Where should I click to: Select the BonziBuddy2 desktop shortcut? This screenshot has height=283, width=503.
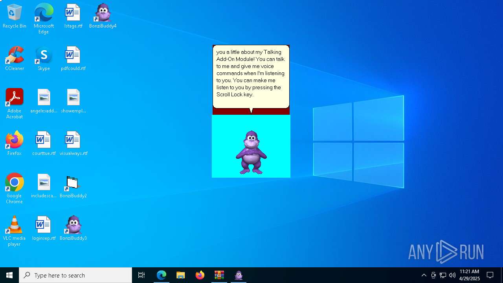(x=73, y=186)
